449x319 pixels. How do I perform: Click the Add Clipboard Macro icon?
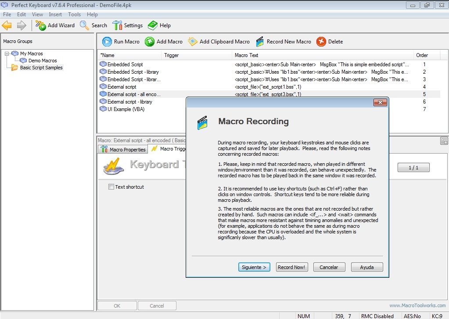point(192,42)
